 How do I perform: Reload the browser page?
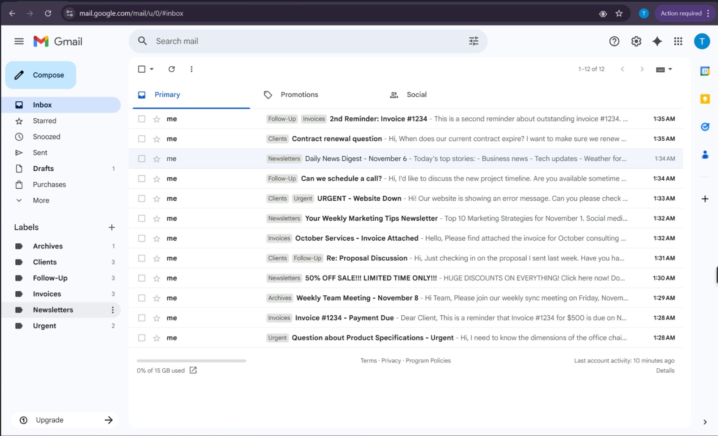(48, 13)
